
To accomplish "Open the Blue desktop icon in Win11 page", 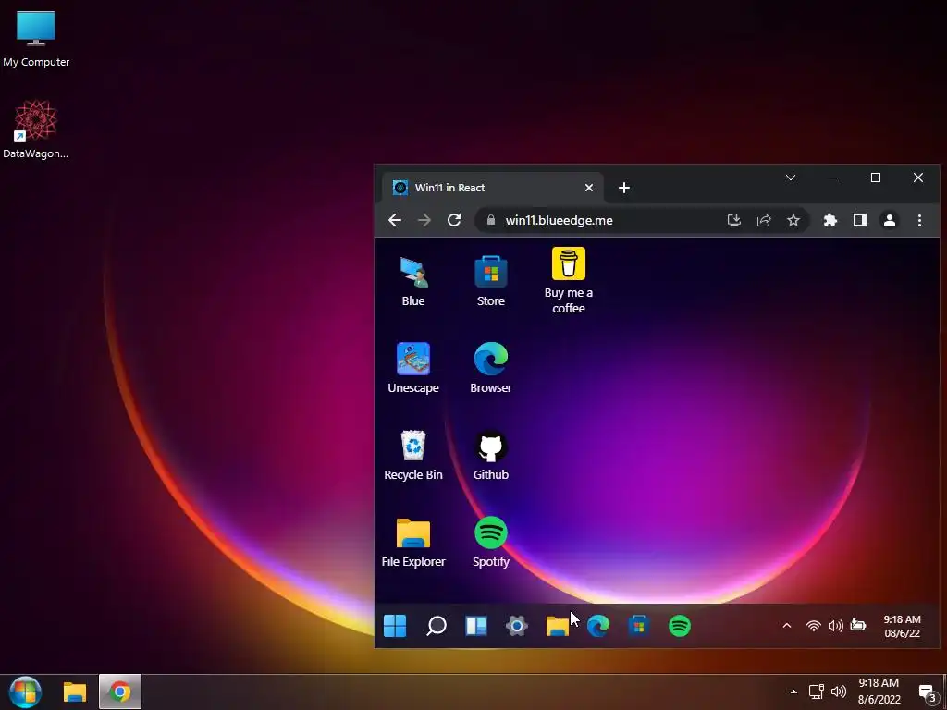I will 413,281.
